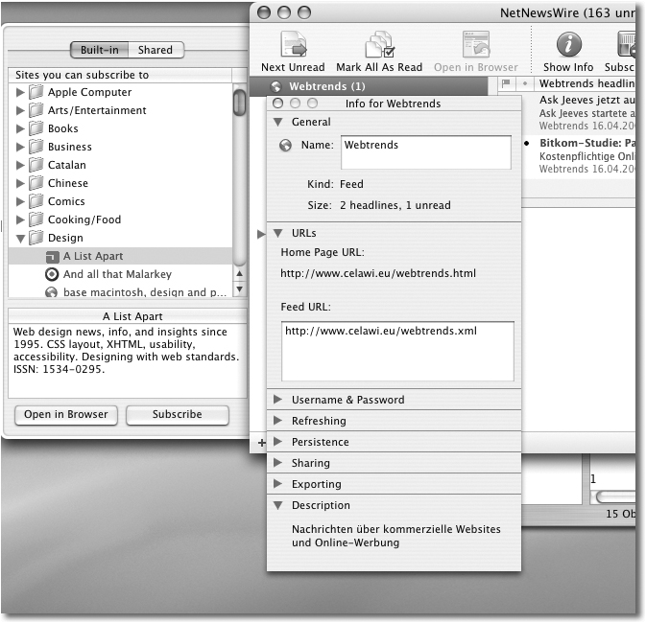
Task: Click the Comics folder icon
Action: coord(36,201)
